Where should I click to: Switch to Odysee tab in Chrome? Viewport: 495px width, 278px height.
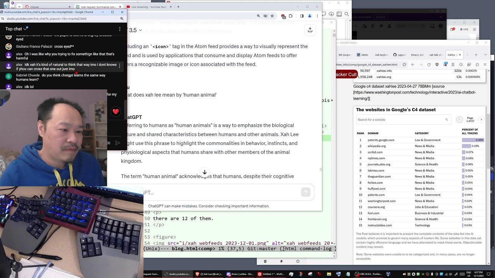(48, 7)
